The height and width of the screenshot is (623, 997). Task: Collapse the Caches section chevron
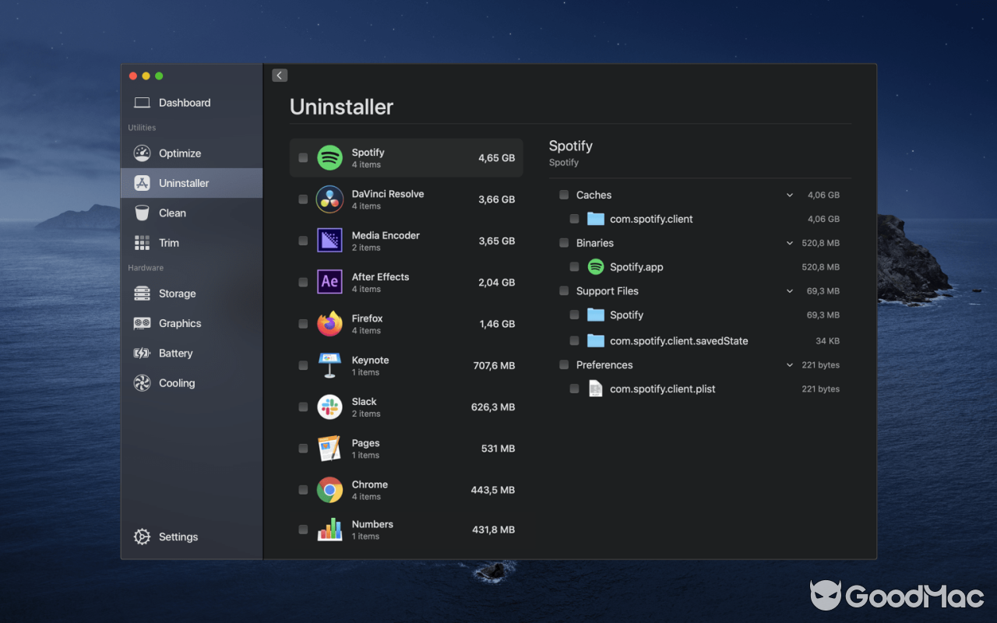[790, 195]
